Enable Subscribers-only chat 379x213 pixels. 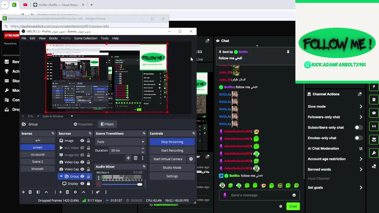[358, 128]
